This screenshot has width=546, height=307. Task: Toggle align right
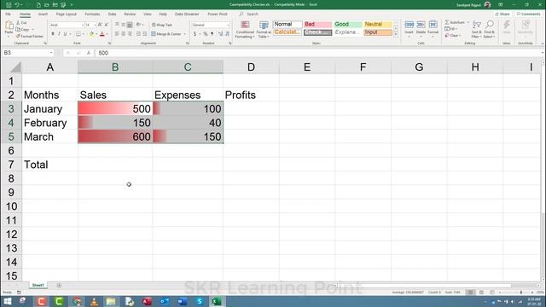[x=130, y=34]
